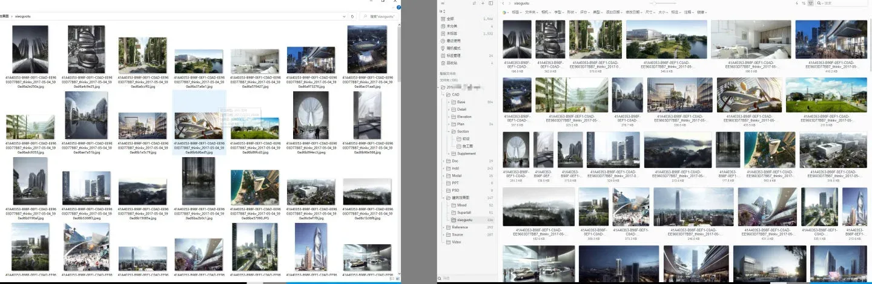Open the 文件夹 filter dropdown

coord(532,12)
